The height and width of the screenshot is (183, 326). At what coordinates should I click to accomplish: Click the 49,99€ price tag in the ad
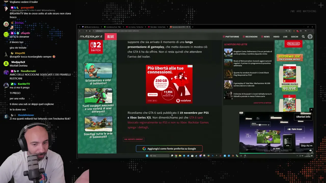pyautogui.click(x=290, y=88)
